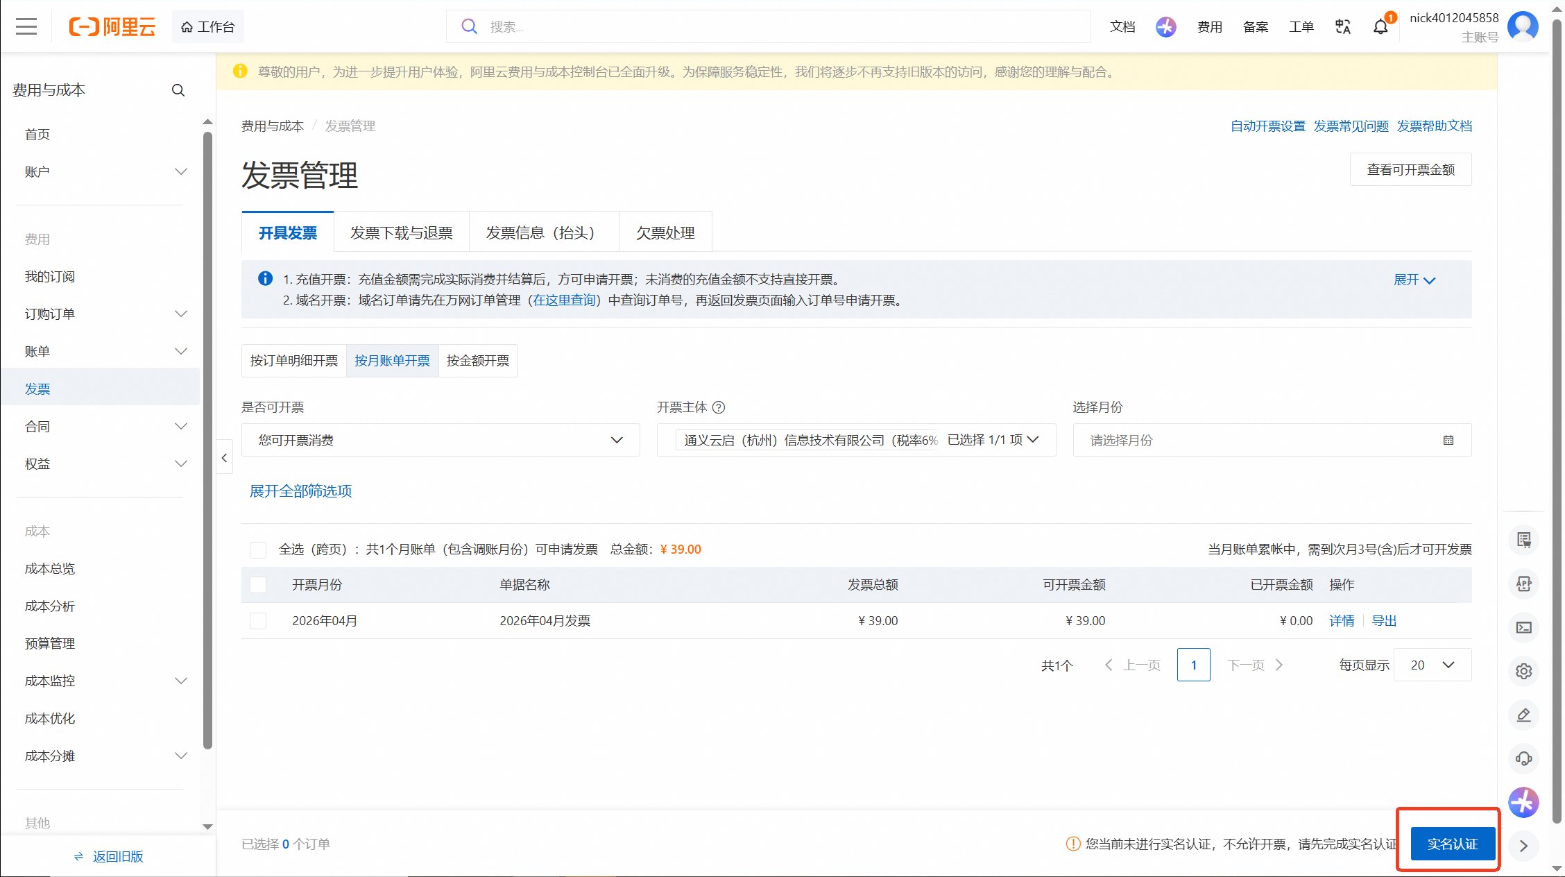Show help for 开票主体 question mark
This screenshot has width=1565, height=877.
click(x=719, y=407)
